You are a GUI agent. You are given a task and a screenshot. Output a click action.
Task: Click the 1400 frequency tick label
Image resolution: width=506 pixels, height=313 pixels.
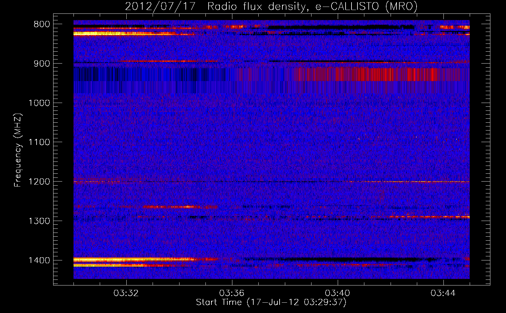click(39, 260)
